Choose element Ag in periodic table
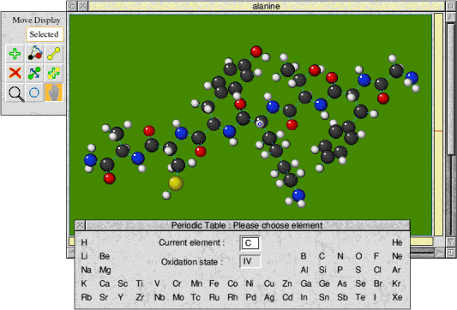The width and height of the screenshot is (457, 310). pyautogui.click(x=269, y=297)
